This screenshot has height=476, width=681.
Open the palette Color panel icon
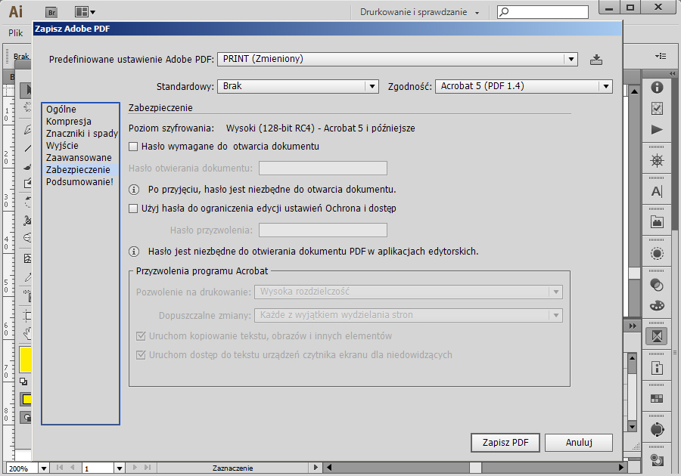(657, 306)
